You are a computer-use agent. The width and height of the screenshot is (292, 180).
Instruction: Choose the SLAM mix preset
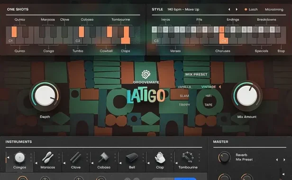(184, 96)
